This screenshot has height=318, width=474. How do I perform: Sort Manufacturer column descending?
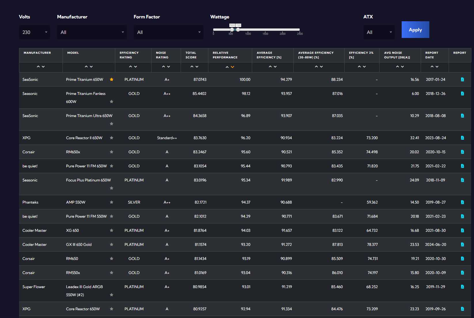click(43, 67)
